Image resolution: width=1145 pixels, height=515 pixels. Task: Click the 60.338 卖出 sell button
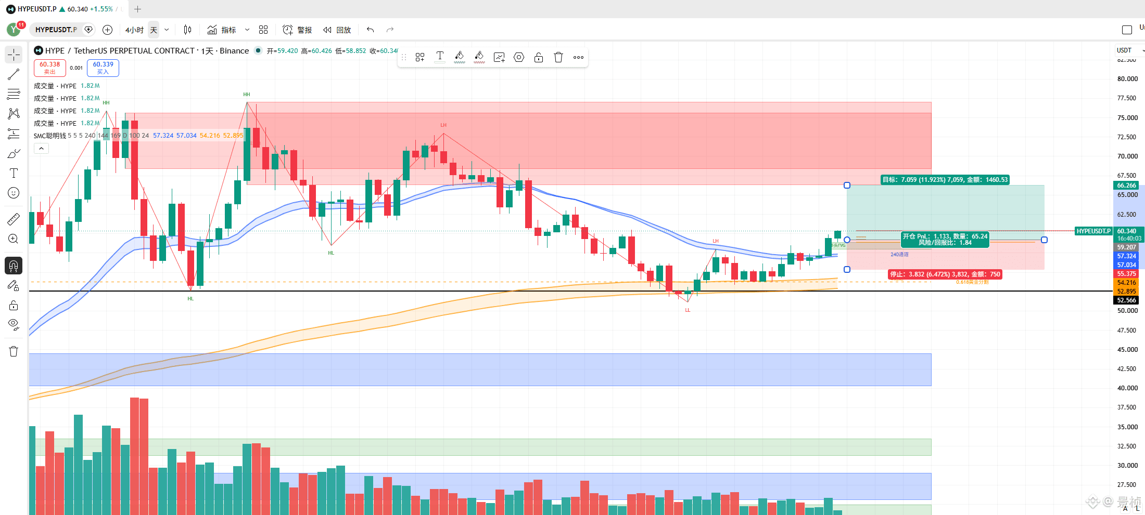[x=50, y=68]
